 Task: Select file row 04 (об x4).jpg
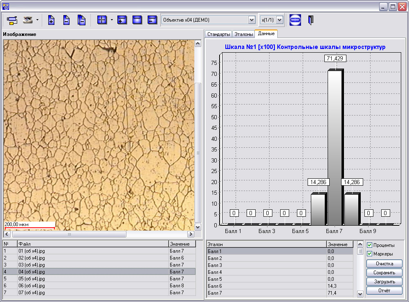[x=99, y=272]
